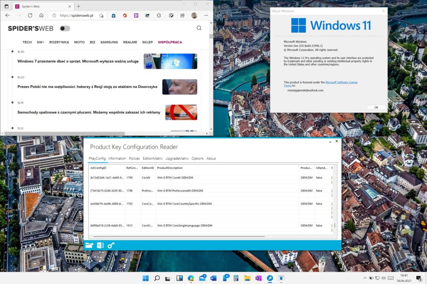Open the Edge home page
The width and height of the screenshot is (427, 284).
pos(41,15)
